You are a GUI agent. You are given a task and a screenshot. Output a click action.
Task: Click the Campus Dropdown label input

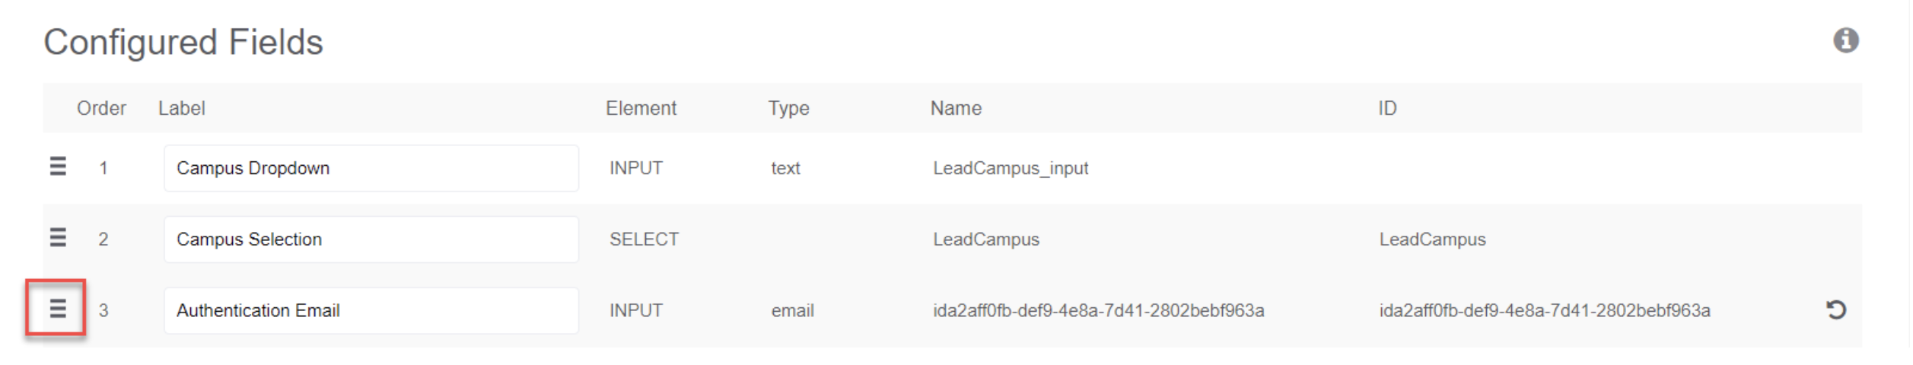(x=371, y=168)
